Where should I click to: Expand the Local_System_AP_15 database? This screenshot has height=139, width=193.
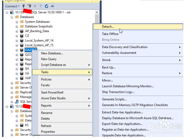click(x=17, y=46)
